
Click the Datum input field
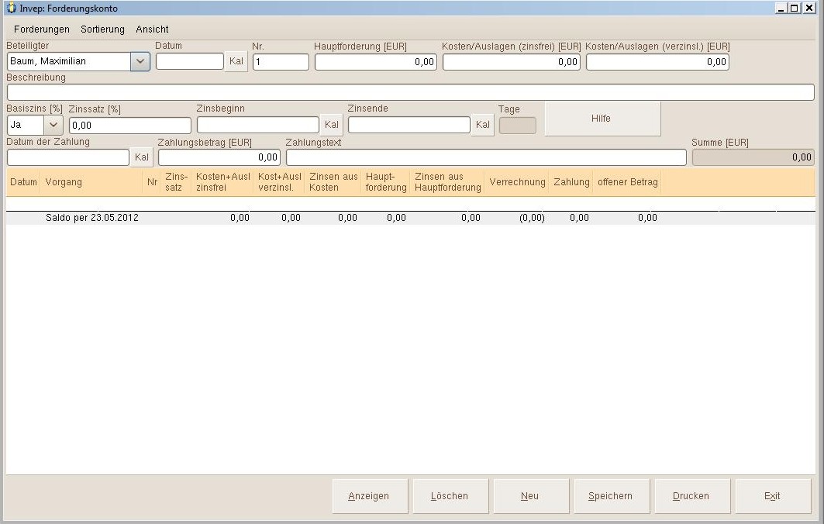coord(190,61)
